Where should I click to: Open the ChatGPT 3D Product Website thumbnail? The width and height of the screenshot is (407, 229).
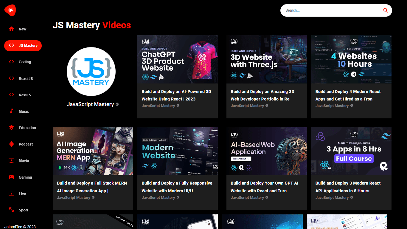[178, 59]
